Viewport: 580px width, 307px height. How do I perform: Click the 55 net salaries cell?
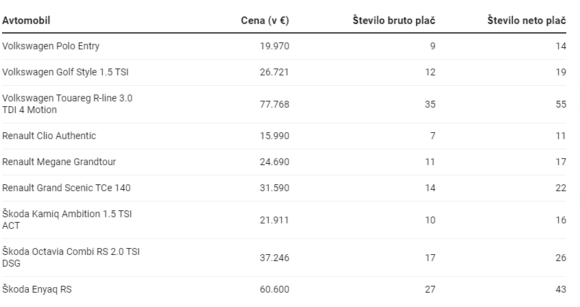click(561, 104)
